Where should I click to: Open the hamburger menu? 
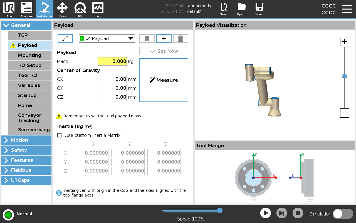click(x=347, y=9)
